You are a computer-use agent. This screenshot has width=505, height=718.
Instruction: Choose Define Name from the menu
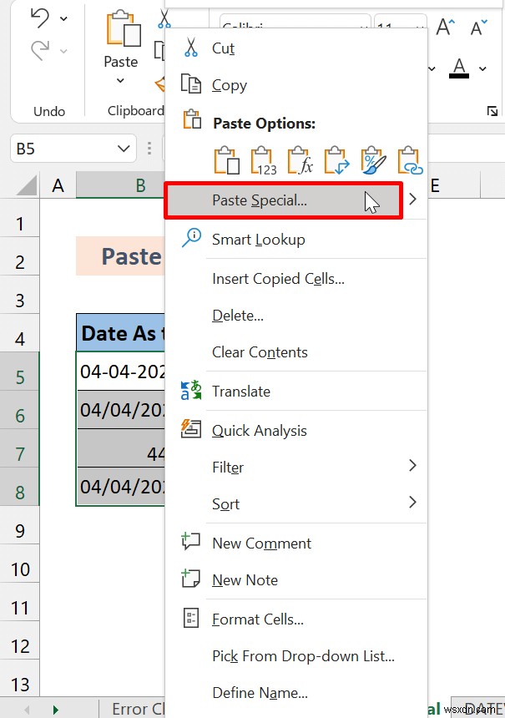pyautogui.click(x=296, y=693)
